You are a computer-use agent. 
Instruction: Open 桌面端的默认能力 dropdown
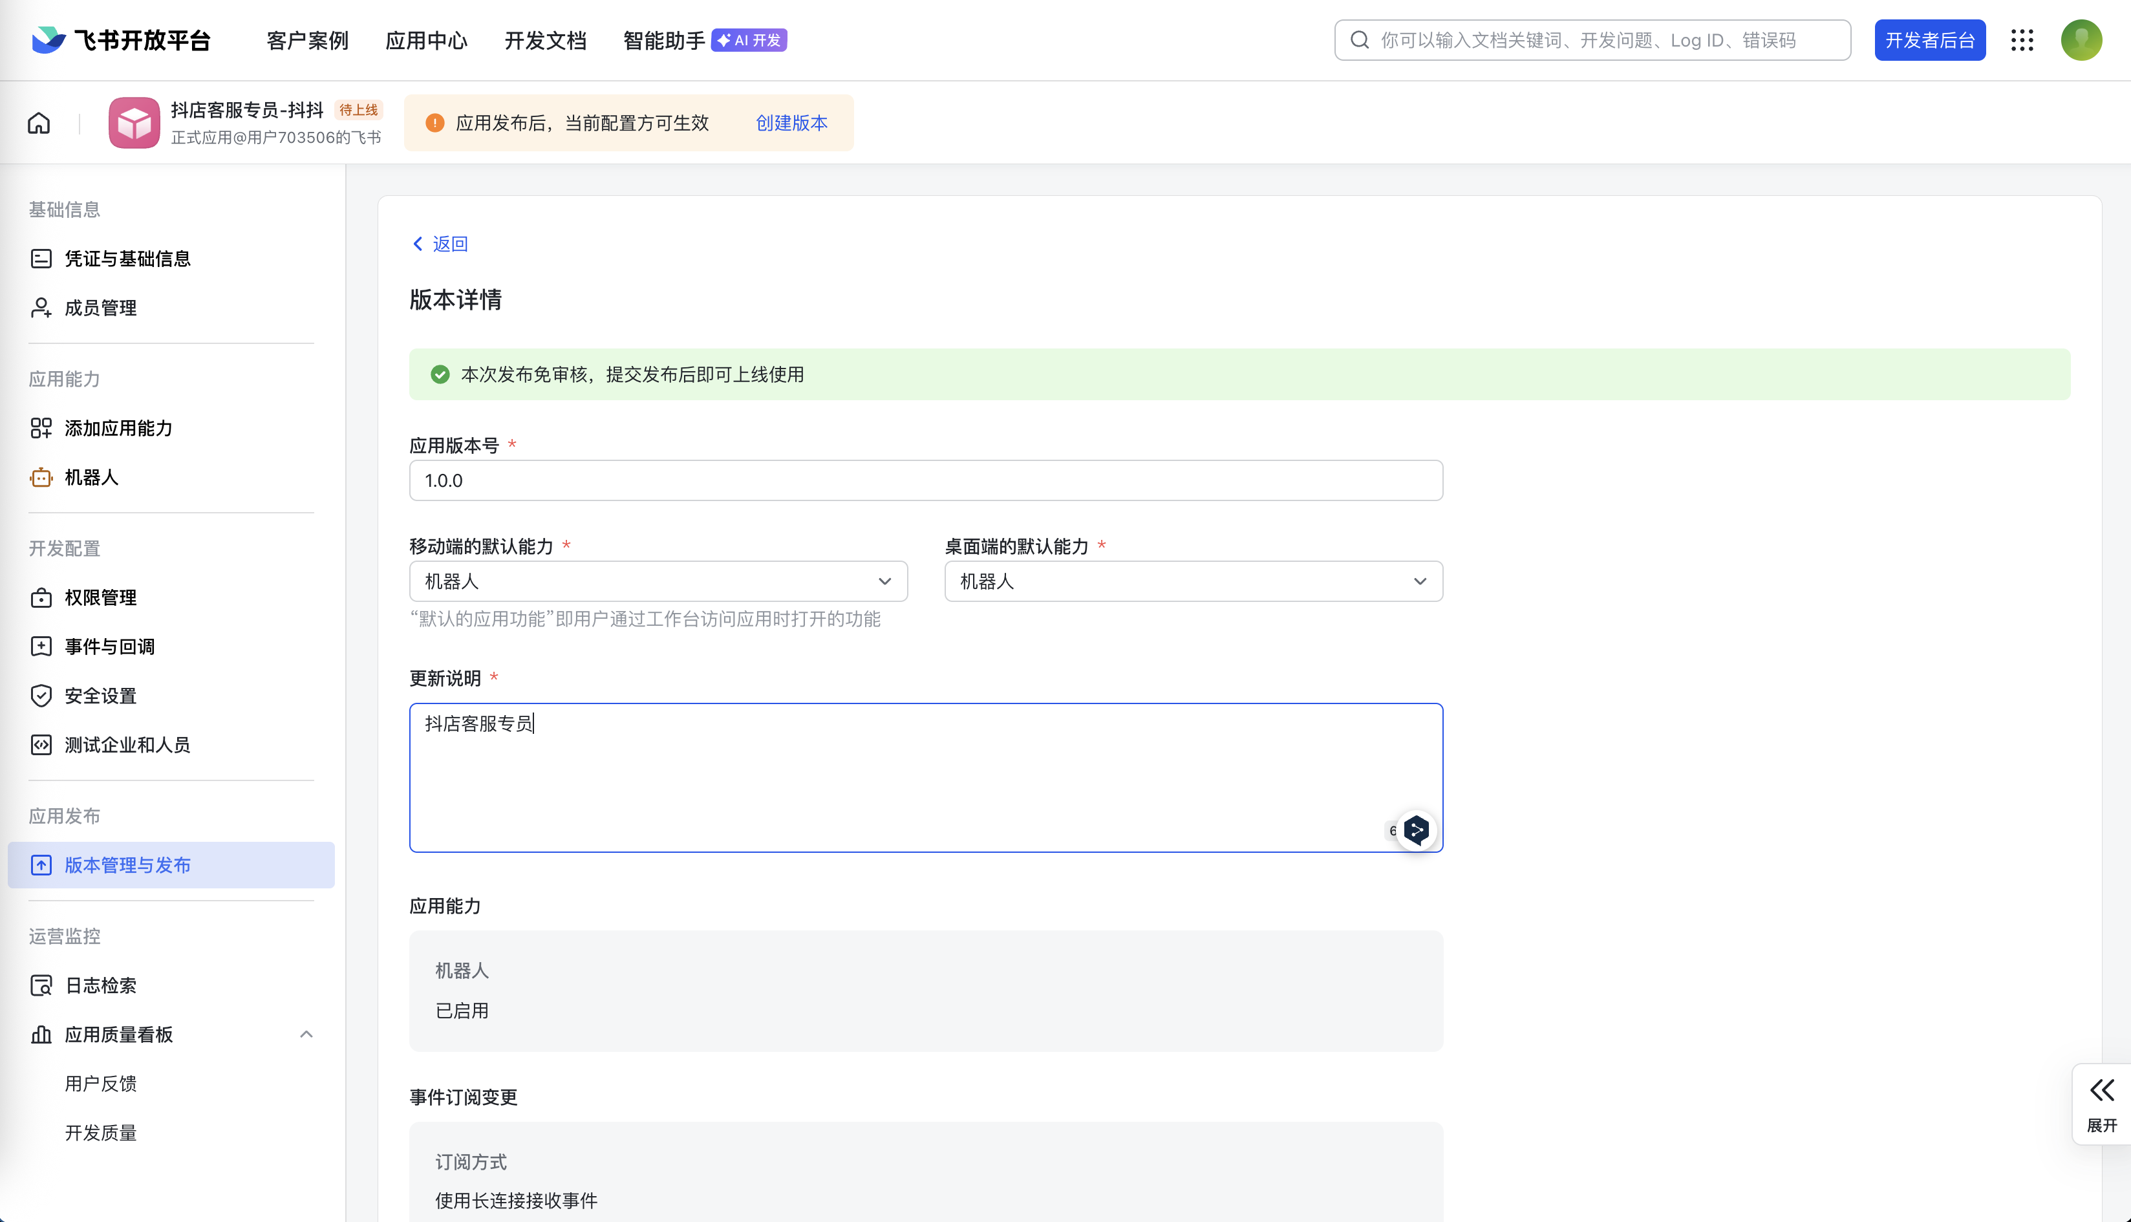[x=1193, y=582]
